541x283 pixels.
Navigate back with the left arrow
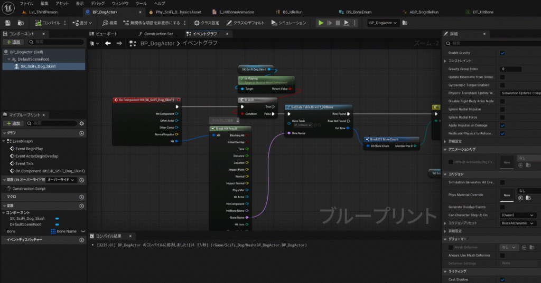(x=108, y=43)
